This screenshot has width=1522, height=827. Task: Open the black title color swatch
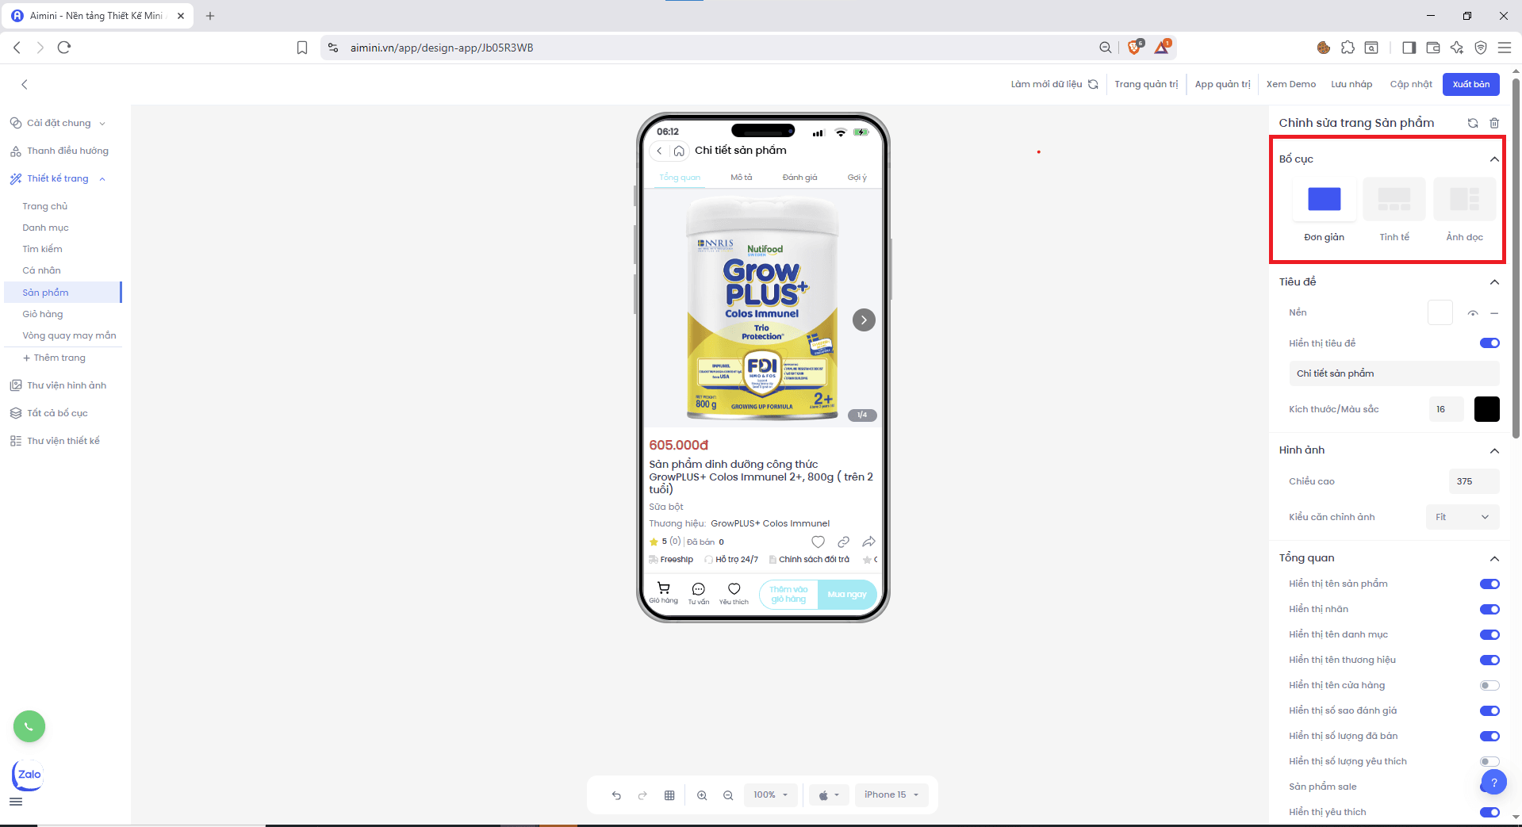[1486, 409]
